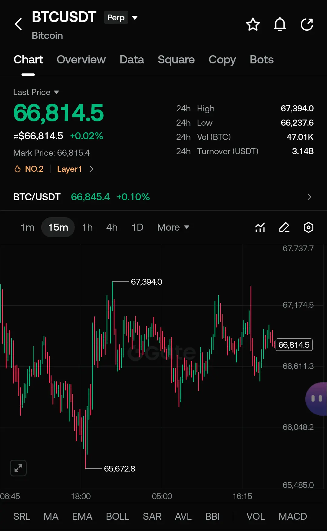327x531 pixels.
Task: Switch to the Data tab
Action: [132, 60]
